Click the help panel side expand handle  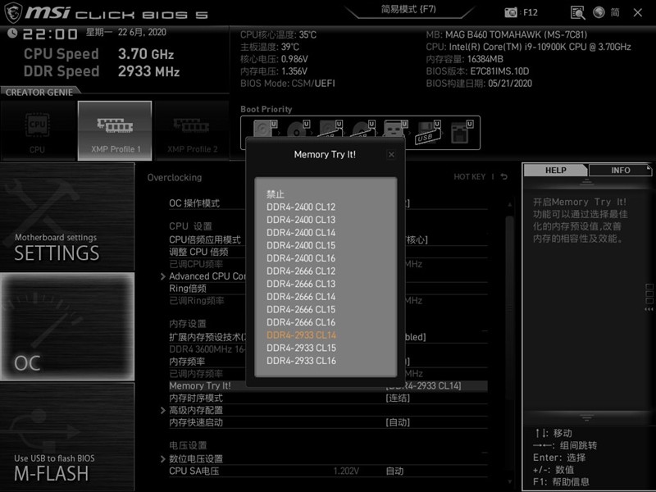(x=649, y=298)
